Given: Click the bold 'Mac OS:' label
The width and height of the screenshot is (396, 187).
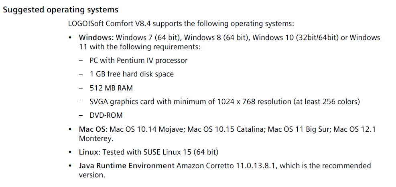Looking at the screenshot, I should coord(93,129).
